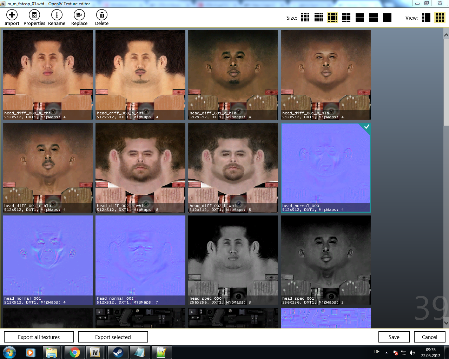
Task: Click Export all textures button
Action: [39, 337]
